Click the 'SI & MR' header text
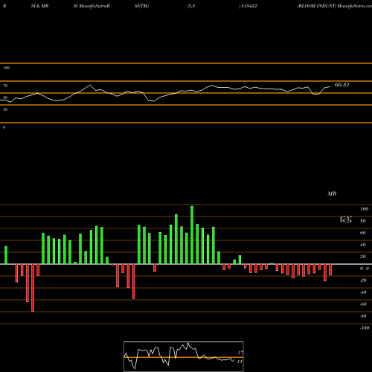The height and width of the screenshot is (372, 372). (x=39, y=6)
